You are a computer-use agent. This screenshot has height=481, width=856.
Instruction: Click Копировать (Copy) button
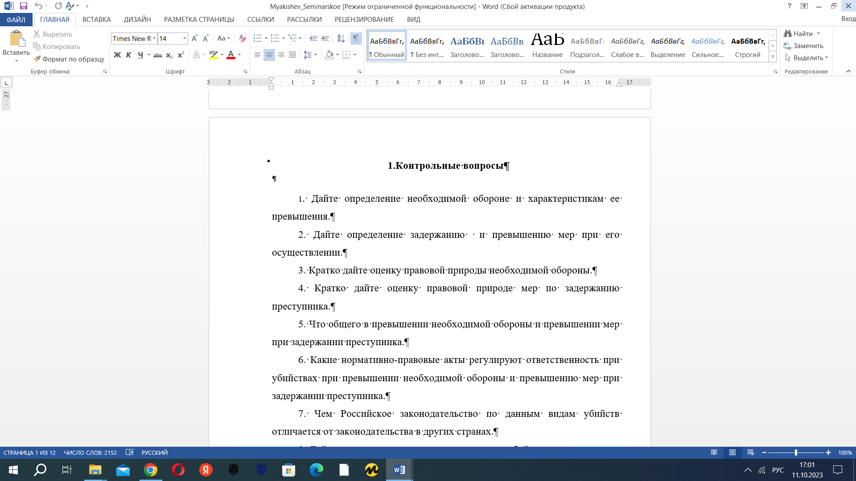(57, 46)
